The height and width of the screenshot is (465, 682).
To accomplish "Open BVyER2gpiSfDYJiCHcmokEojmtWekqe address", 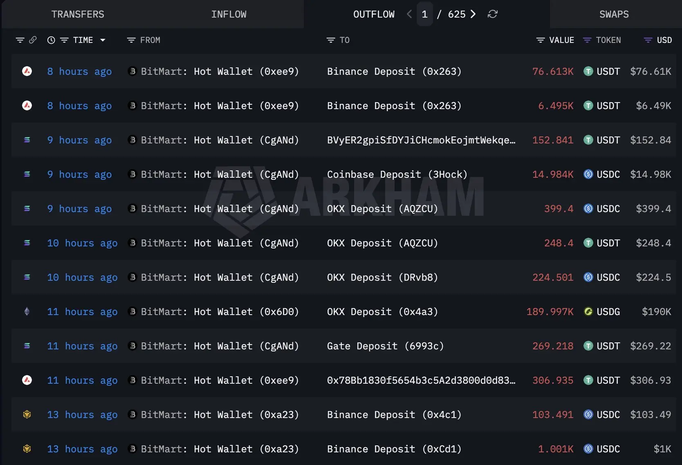I will point(421,140).
